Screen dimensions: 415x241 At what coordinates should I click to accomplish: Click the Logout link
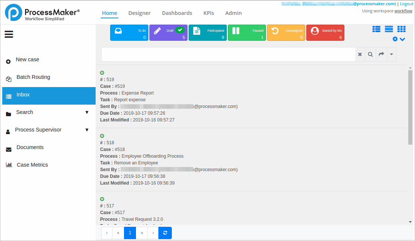click(x=406, y=4)
